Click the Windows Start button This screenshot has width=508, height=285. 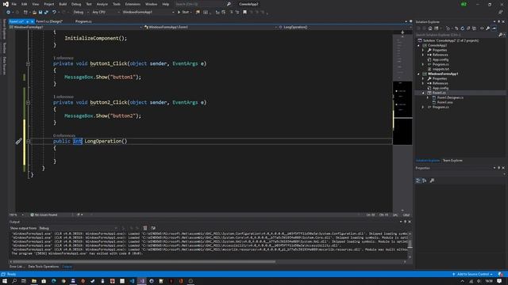tap(5, 281)
